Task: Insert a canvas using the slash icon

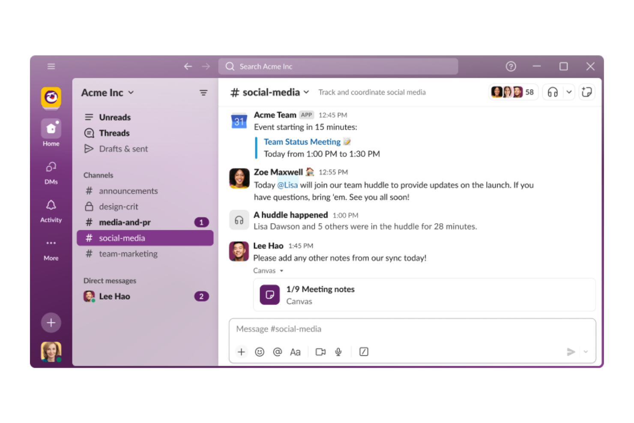Action: point(363,351)
